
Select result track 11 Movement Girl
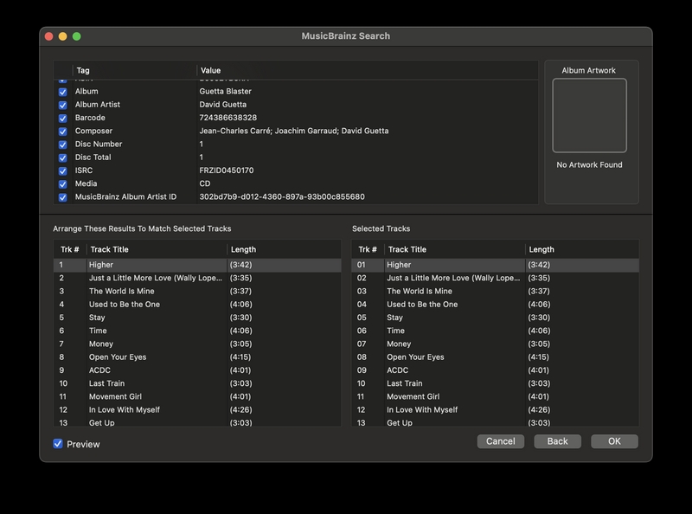(x=197, y=397)
